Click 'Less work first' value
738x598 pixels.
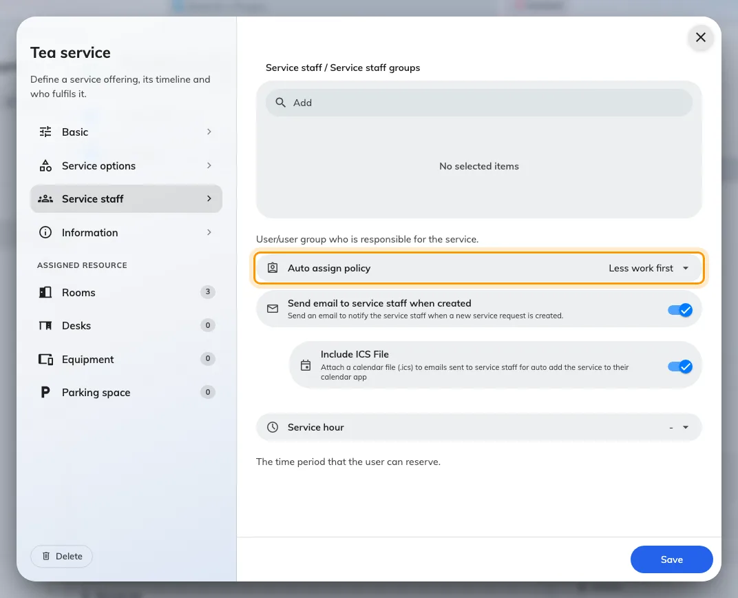640,268
